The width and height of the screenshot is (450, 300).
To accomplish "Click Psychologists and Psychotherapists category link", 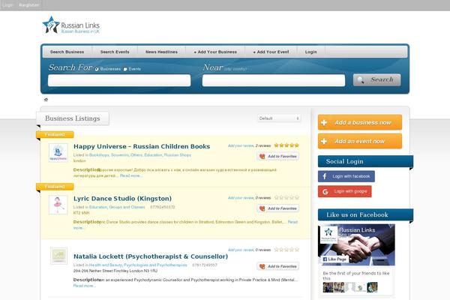I will pos(155,265).
